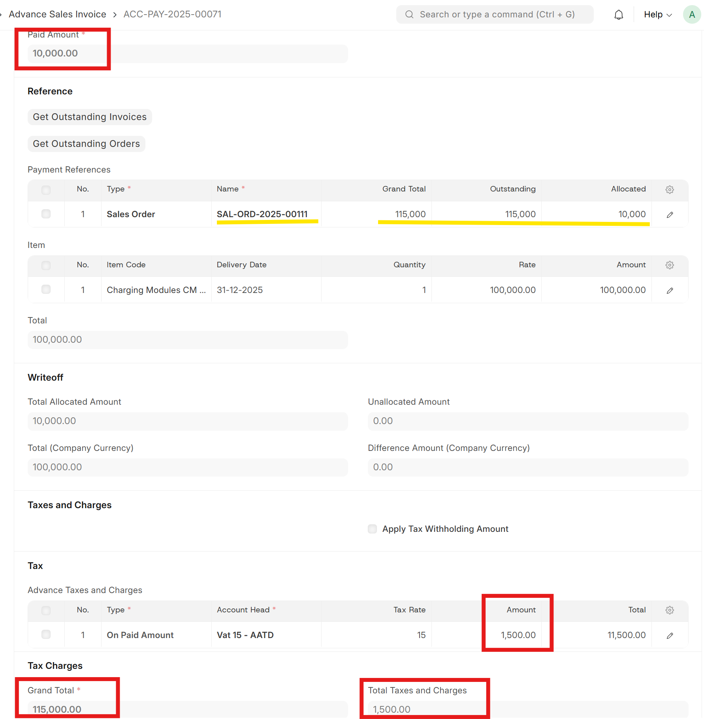The width and height of the screenshot is (704, 719).
Task: Open Advance Taxes table settings gear
Action: click(670, 610)
